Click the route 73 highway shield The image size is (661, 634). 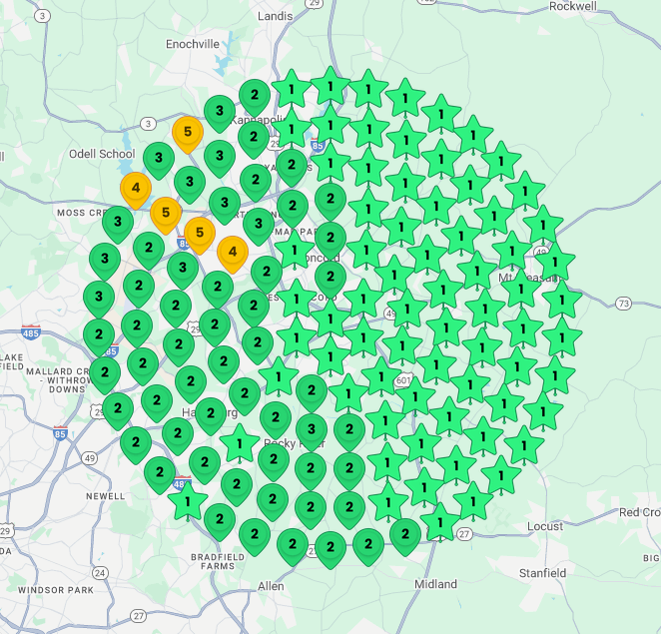(624, 303)
